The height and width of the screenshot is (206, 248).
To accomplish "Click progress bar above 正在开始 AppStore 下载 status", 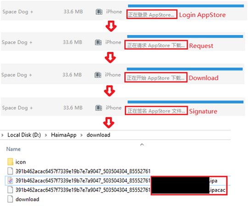I will 185,69.
